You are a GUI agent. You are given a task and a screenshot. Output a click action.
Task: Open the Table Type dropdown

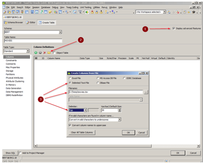point(28,51)
